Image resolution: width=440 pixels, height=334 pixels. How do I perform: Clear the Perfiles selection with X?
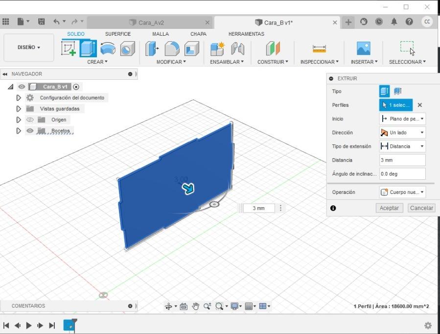[x=420, y=105]
